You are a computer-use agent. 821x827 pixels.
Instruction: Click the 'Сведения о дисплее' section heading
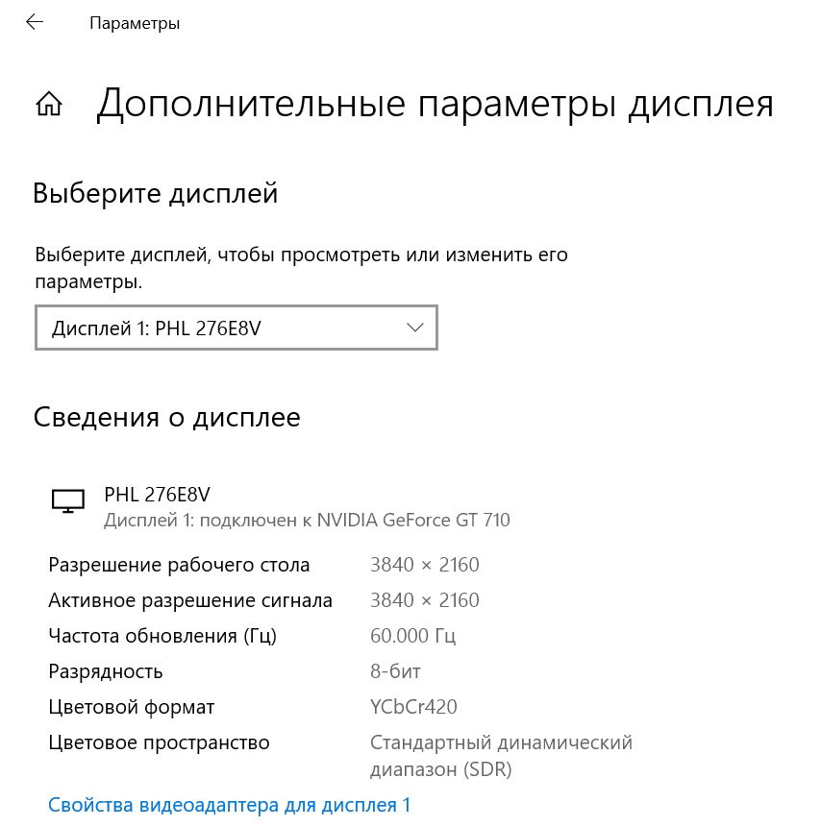[x=167, y=418]
